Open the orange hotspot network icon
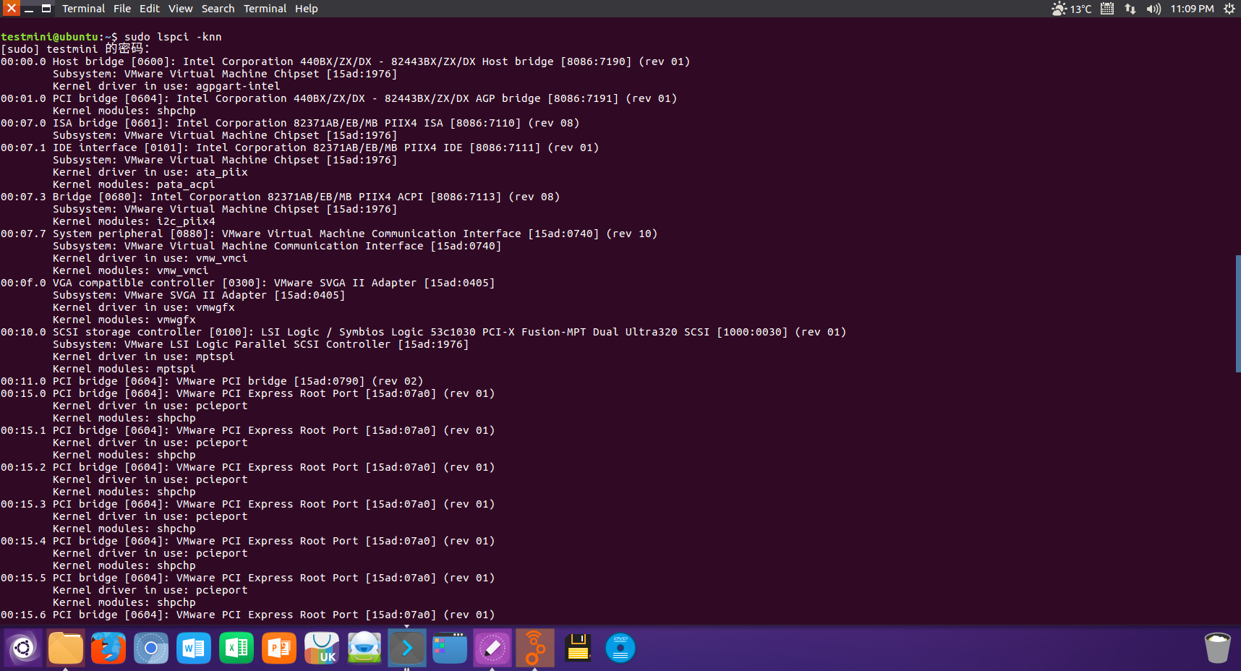This screenshot has height=671, width=1241. click(535, 648)
